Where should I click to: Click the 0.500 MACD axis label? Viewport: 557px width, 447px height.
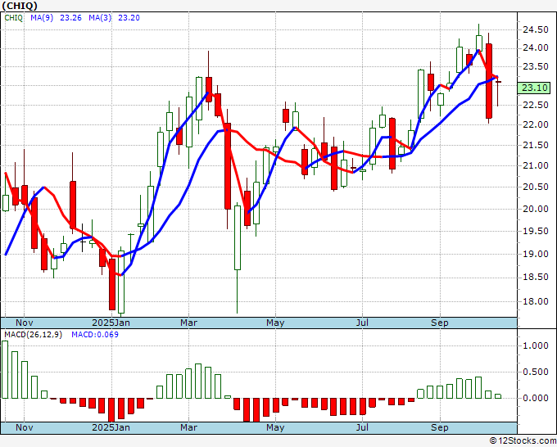pos(536,372)
